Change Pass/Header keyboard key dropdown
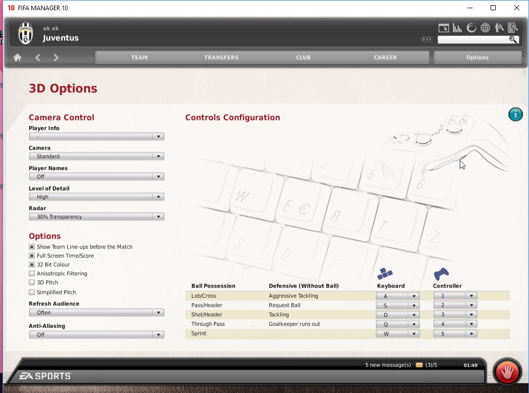The width and height of the screenshot is (529, 393). (x=398, y=305)
